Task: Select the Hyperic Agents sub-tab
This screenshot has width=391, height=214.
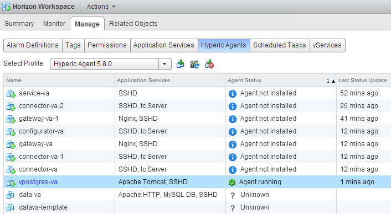Action: coord(224,45)
